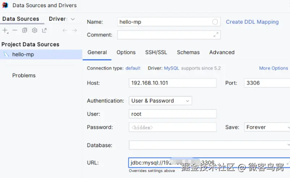
Task: Click the Name input field
Action: (169, 22)
